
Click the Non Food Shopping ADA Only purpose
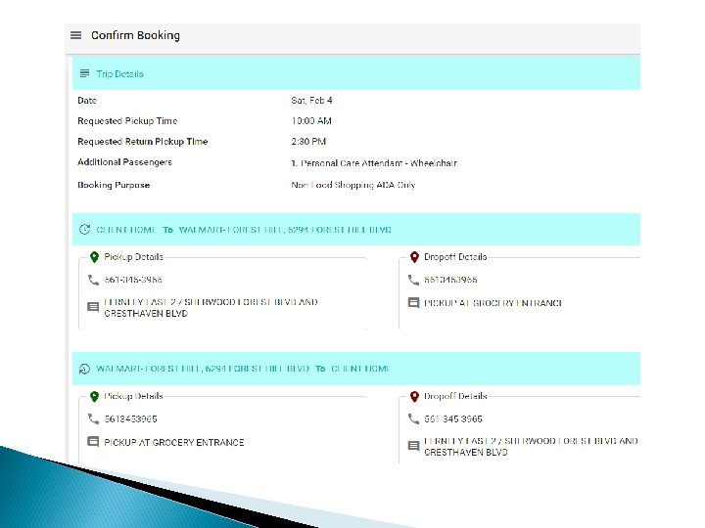click(x=352, y=185)
